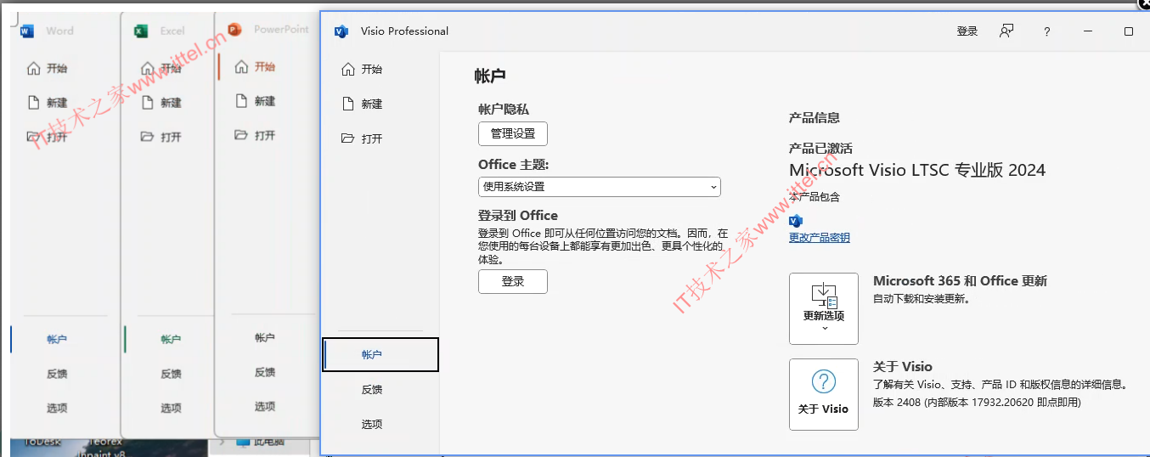Open the About Visio button
The width and height of the screenshot is (1150, 457).
823,394
